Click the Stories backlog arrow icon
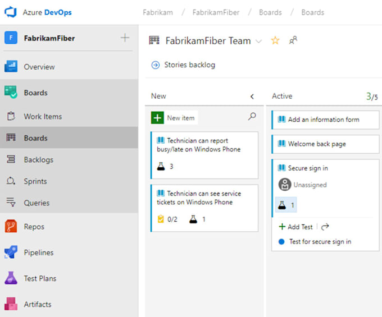382x317 pixels. tap(156, 65)
